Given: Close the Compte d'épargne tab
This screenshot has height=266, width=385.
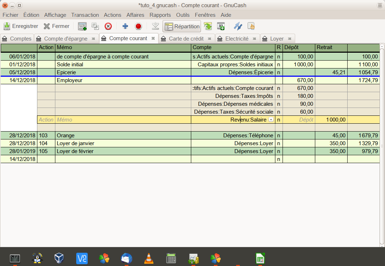Looking at the screenshot, I should click(93, 39).
